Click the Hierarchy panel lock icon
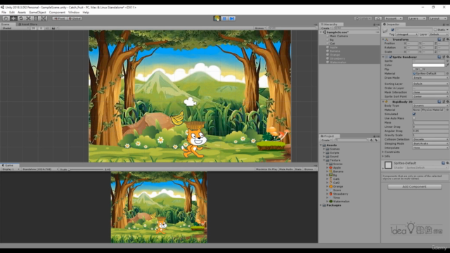Screen dimensions: 450x253 tap(374, 25)
